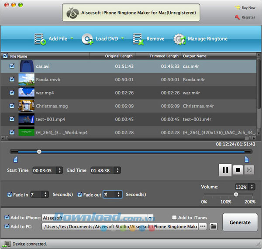The height and width of the screenshot is (249, 262).
Task: Click the Load DVD disc icon
Action: 87,39
